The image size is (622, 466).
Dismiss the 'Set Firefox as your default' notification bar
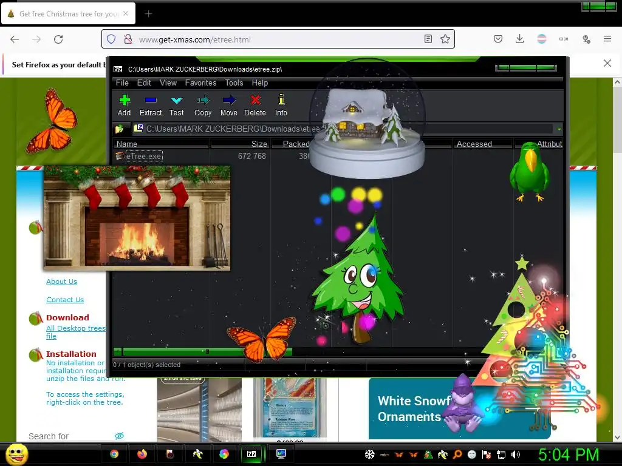point(607,63)
